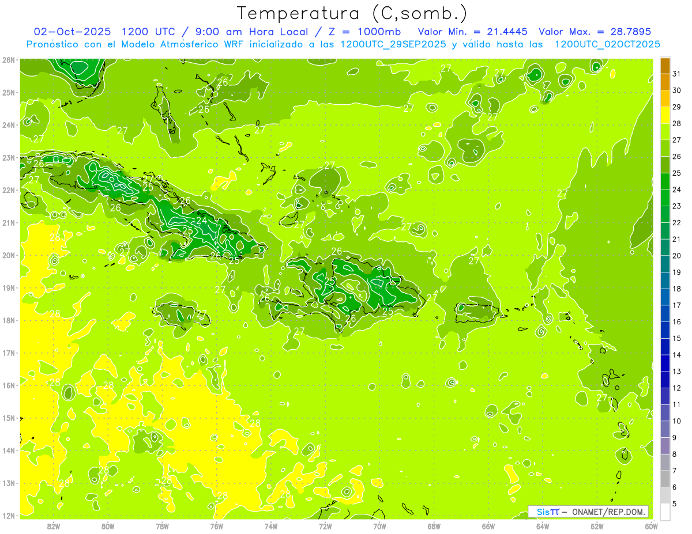Click the 60W longitude axis label
Viewport: 692px width, 534px height.
click(651, 525)
